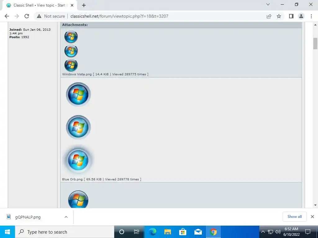This screenshot has width=318, height=238.
Task: Open the Chrome profile avatar
Action: point(301,16)
